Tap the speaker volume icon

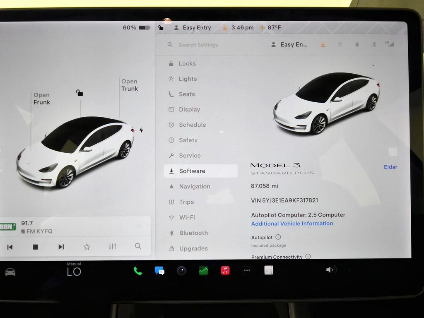[x=331, y=270]
